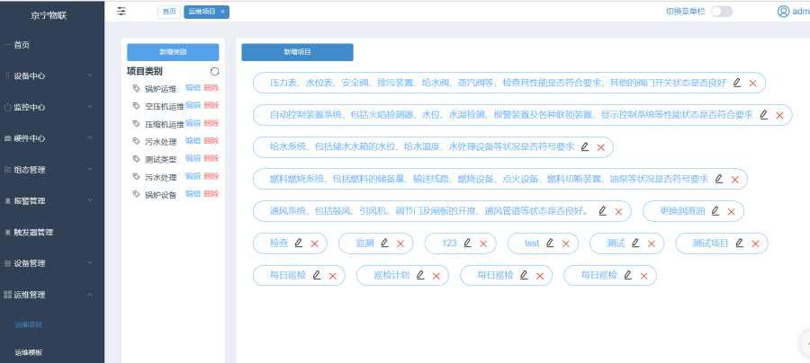
Task: Switch to the 首页 tab
Action: point(168,12)
